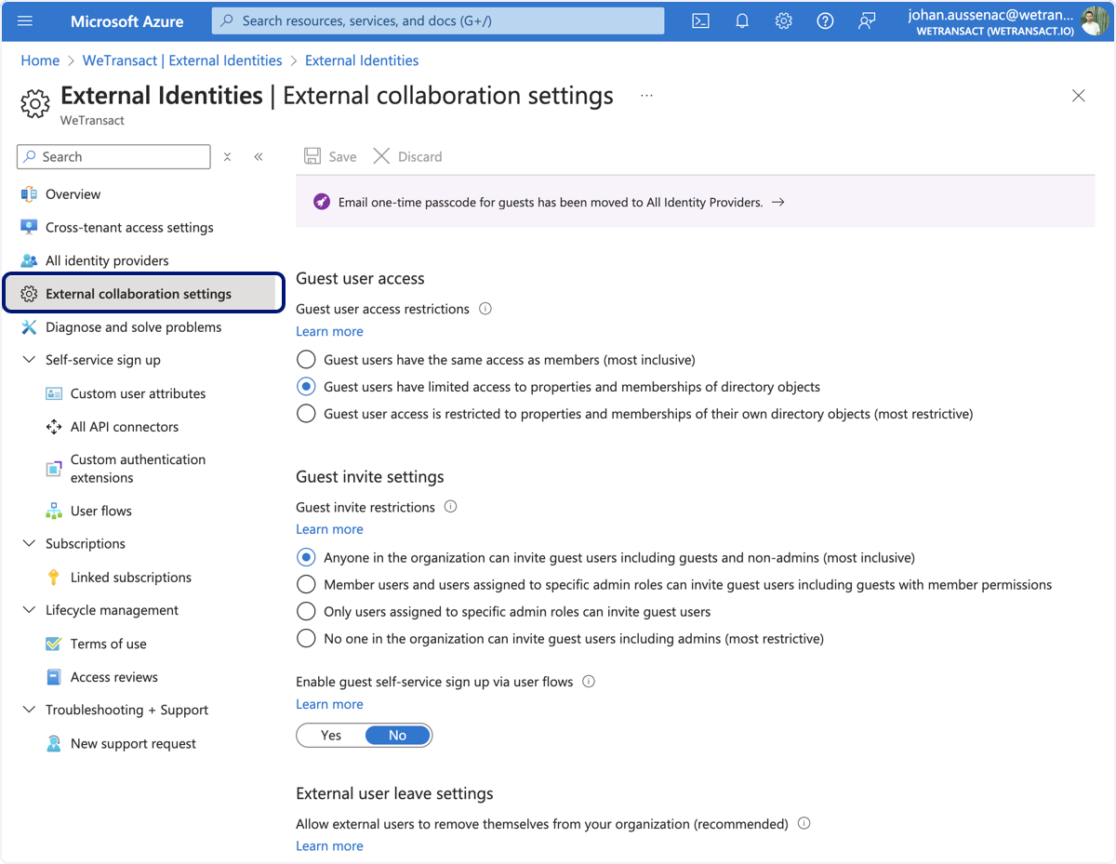Viewport: 1116px width, 864px height.
Task: Select guest users have limited access option
Action: 306,387
